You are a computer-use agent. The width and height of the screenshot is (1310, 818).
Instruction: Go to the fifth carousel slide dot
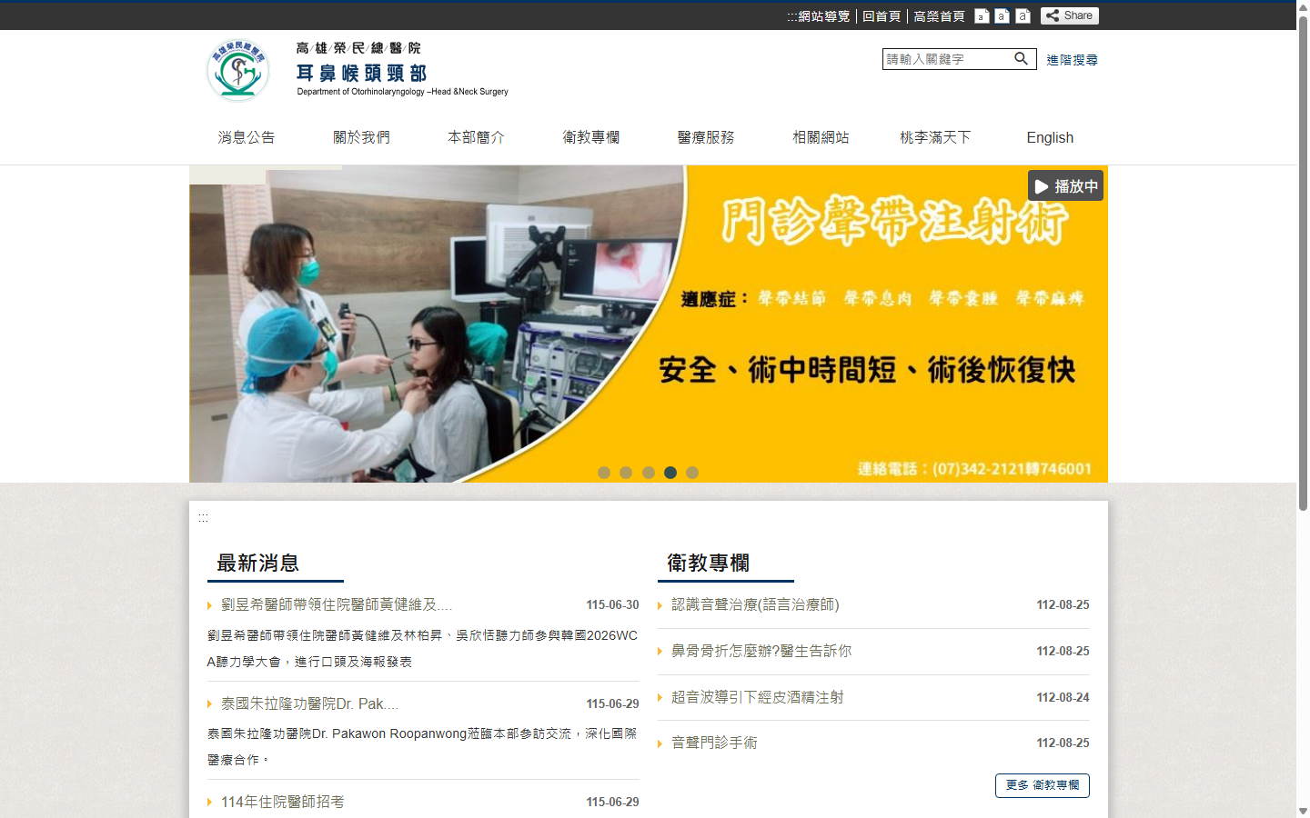(x=692, y=473)
